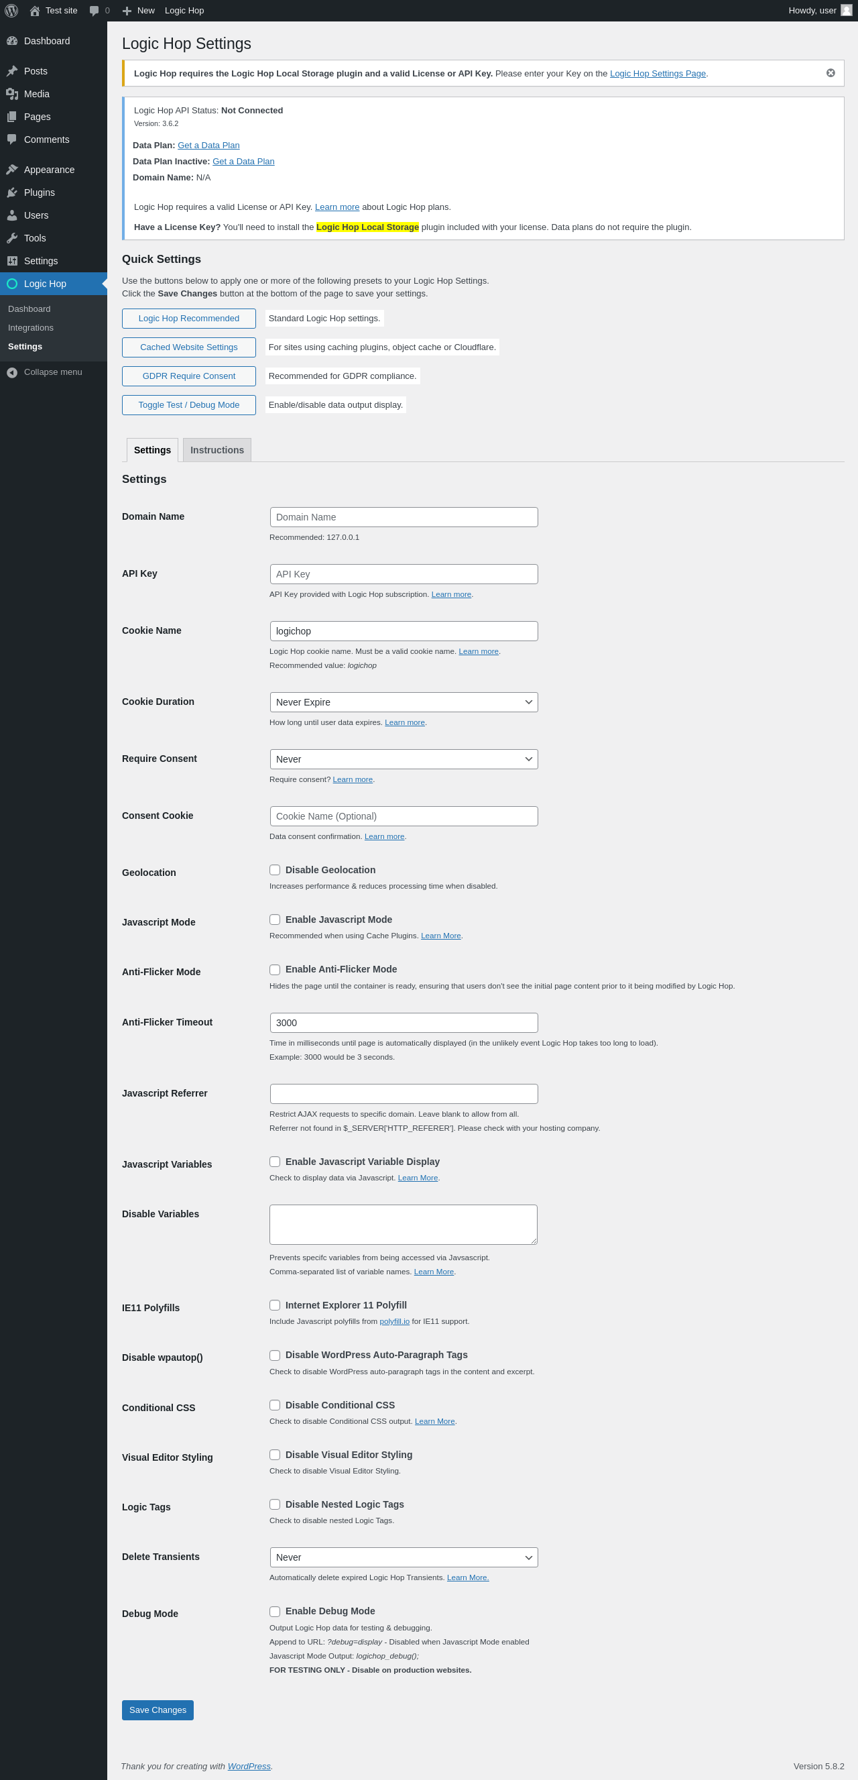Open the Plugins plug icon
This screenshot has width=858, height=1780.
[12, 192]
